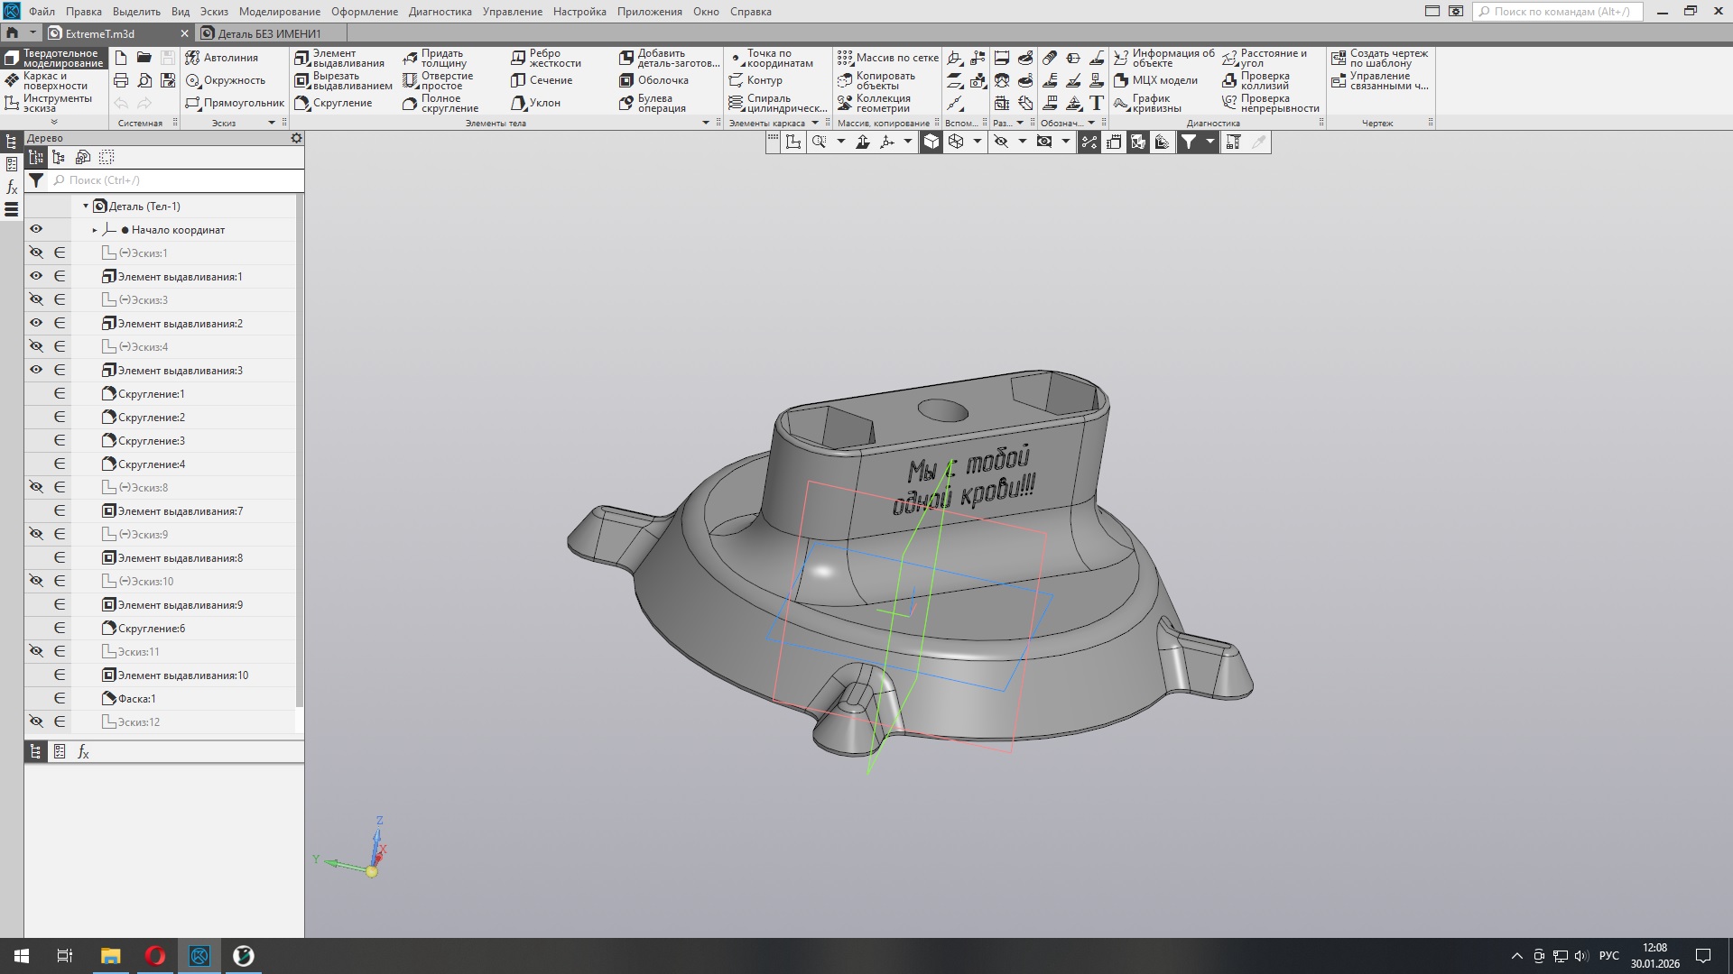Choose Вырезать выдавливанием tool
1733x974 pixels.
[302, 80]
